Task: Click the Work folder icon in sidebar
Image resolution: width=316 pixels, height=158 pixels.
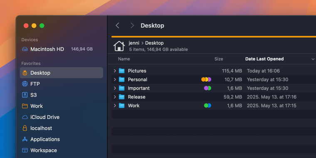Action: [25, 106]
